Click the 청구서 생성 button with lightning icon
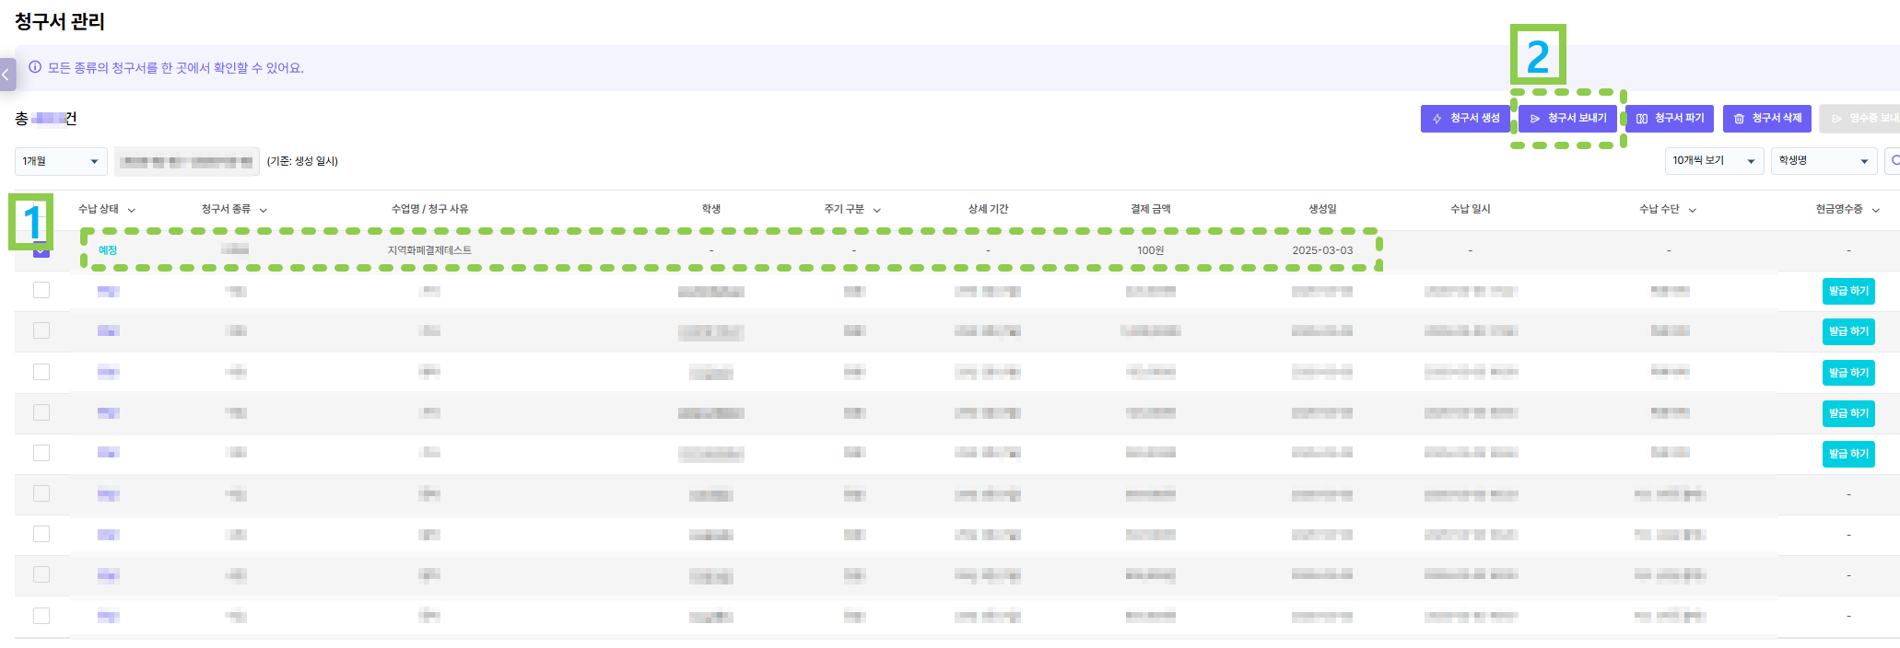 tap(1465, 119)
